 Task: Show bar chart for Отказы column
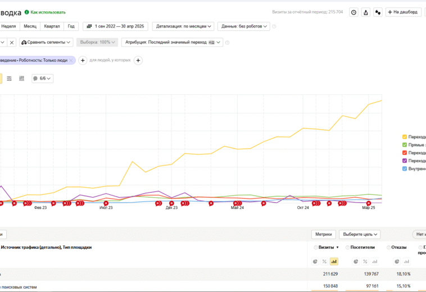pos(406,262)
